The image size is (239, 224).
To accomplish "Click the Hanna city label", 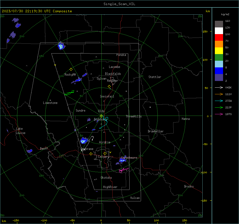I will point(186,119).
